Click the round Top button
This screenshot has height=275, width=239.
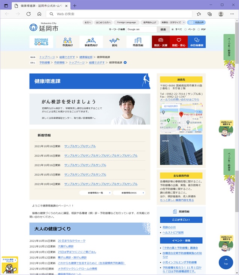(226, 263)
